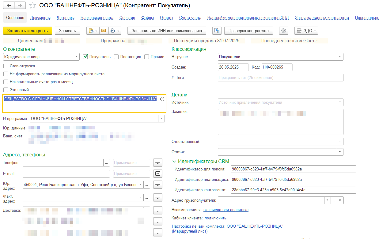Open Загрузка данных контрагента tab
The image size is (379, 239).
point(322,17)
